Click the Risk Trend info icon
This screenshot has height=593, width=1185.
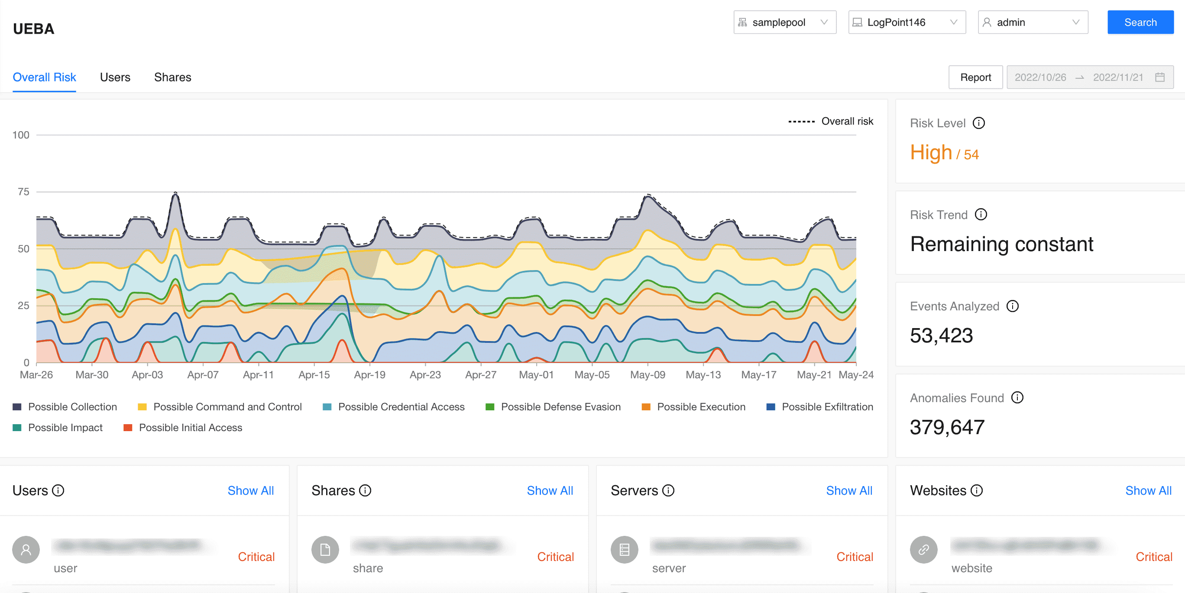(981, 215)
